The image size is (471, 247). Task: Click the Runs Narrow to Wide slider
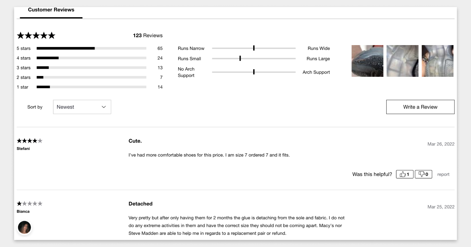(x=254, y=48)
